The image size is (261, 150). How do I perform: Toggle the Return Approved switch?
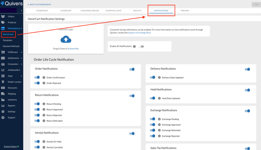pyautogui.click(x=37, y=109)
